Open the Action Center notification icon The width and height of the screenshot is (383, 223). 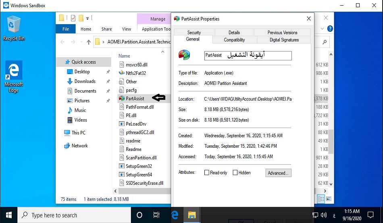pos(371,215)
